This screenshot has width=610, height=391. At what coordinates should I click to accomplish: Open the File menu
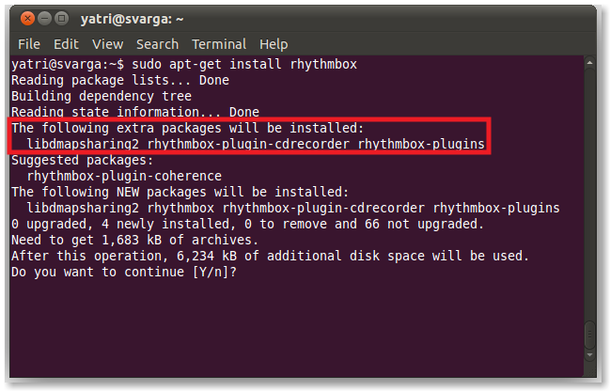point(29,44)
